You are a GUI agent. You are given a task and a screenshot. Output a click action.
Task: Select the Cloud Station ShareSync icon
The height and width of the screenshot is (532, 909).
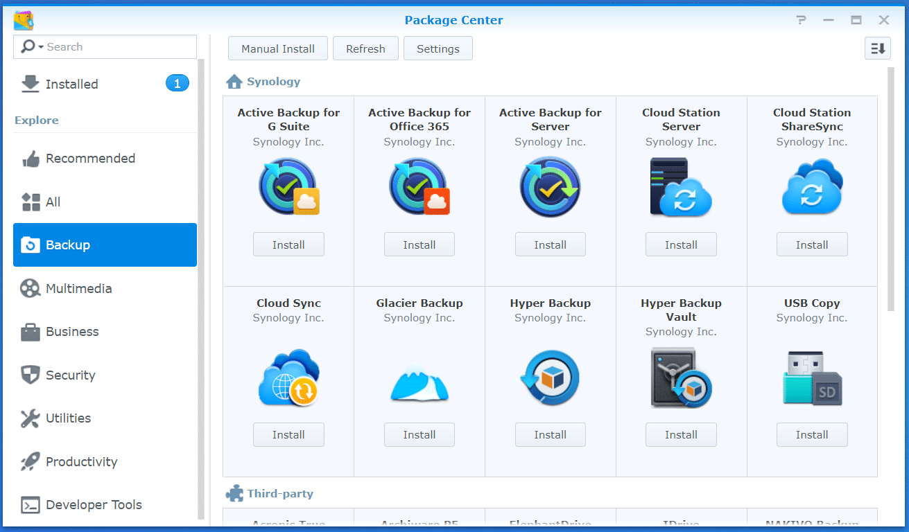pos(811,187)
